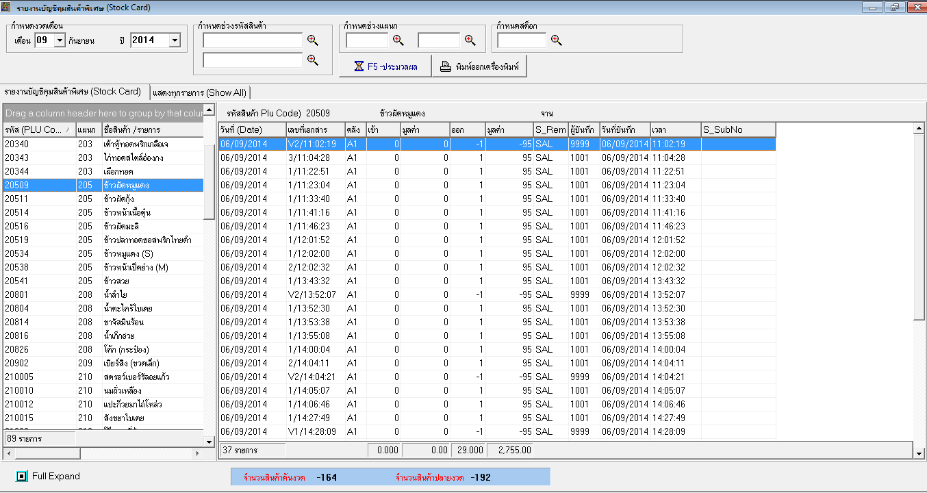The height and width of the screenshot is (493, 927).
Task: Select transaction row V2/13:52:07
Action: tap(497, 294)
